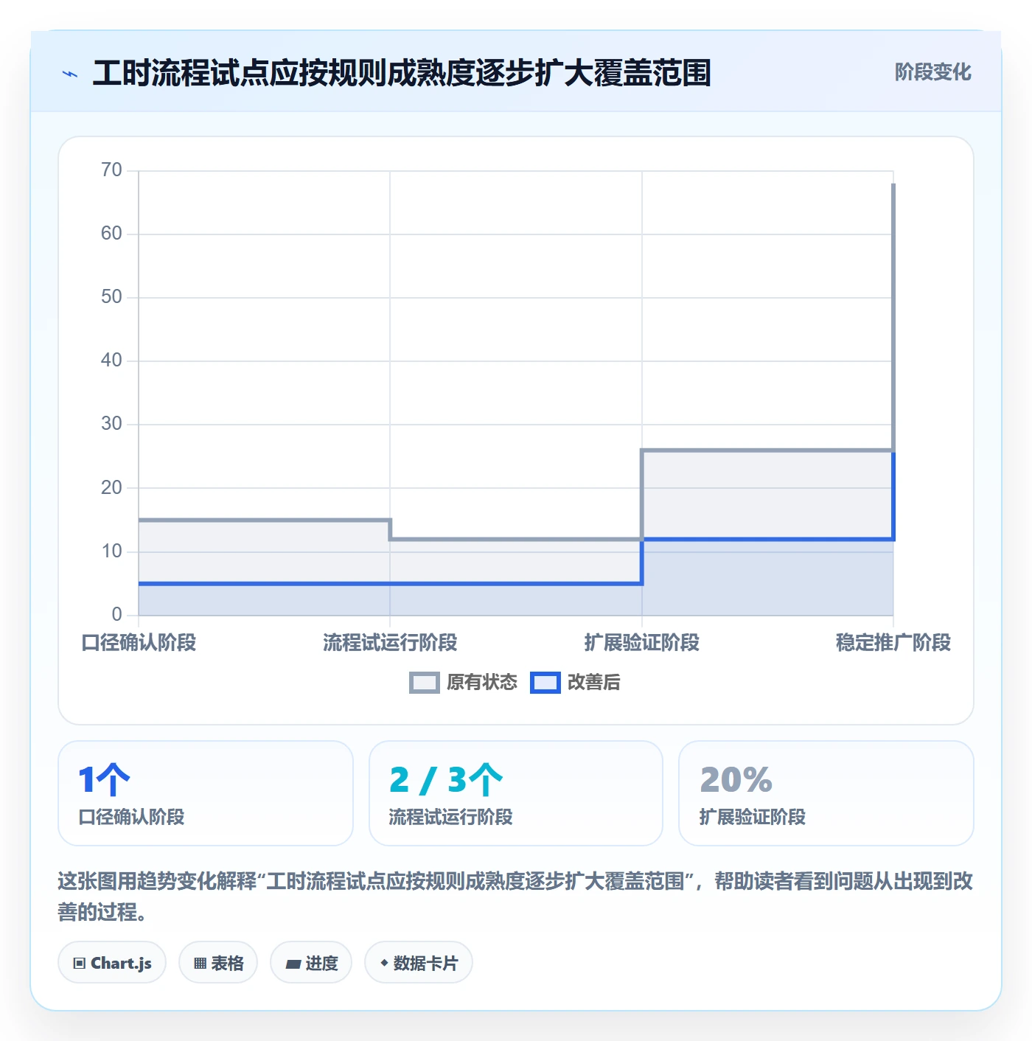Click the chart title 工时流程试点应按规则成熟度逐步扩大覆盖范围

[402, 73]
